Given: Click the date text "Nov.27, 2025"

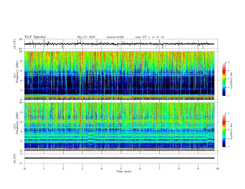Looking at the screenshot, I should pyautogui.click(x=86, y=37).
